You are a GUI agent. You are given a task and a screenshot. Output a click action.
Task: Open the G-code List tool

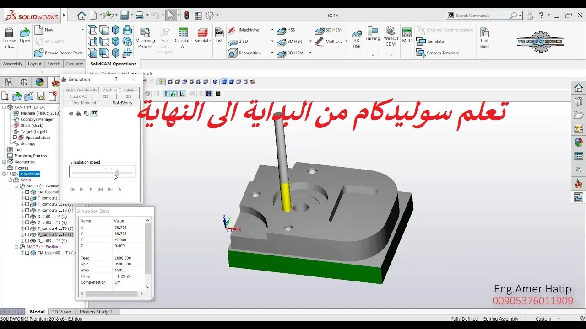click(219, 35)
